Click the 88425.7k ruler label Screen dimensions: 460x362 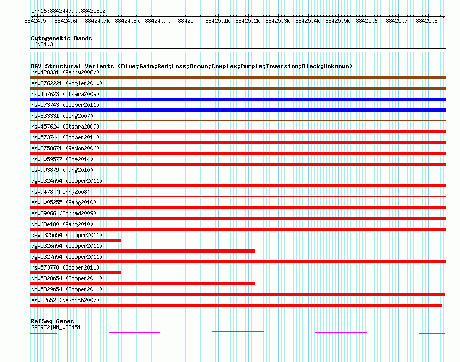(x=398, y=21)
